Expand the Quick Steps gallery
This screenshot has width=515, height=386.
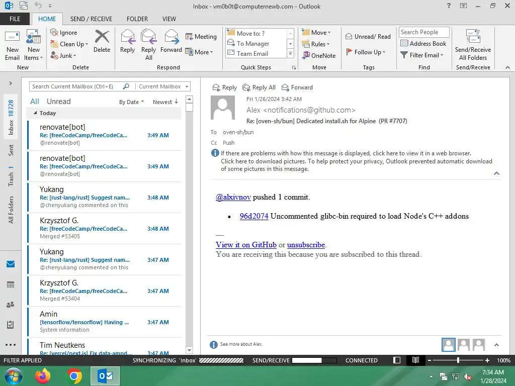(290, 53)
